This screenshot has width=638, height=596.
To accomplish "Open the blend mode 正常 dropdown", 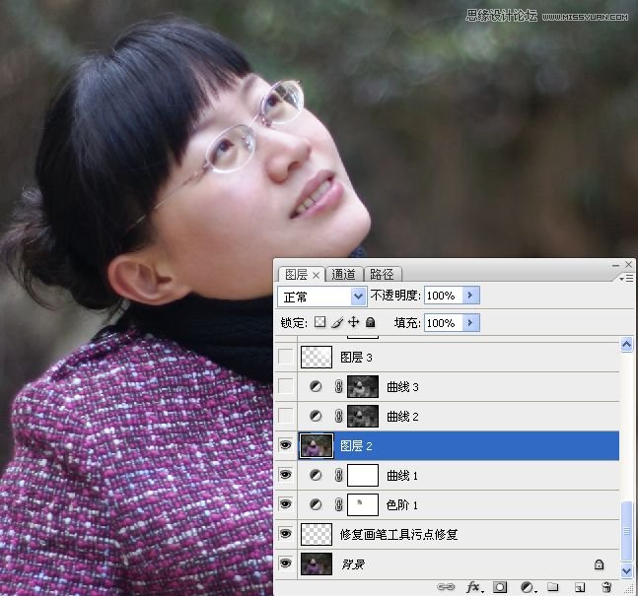I will [x=321, y=297].
